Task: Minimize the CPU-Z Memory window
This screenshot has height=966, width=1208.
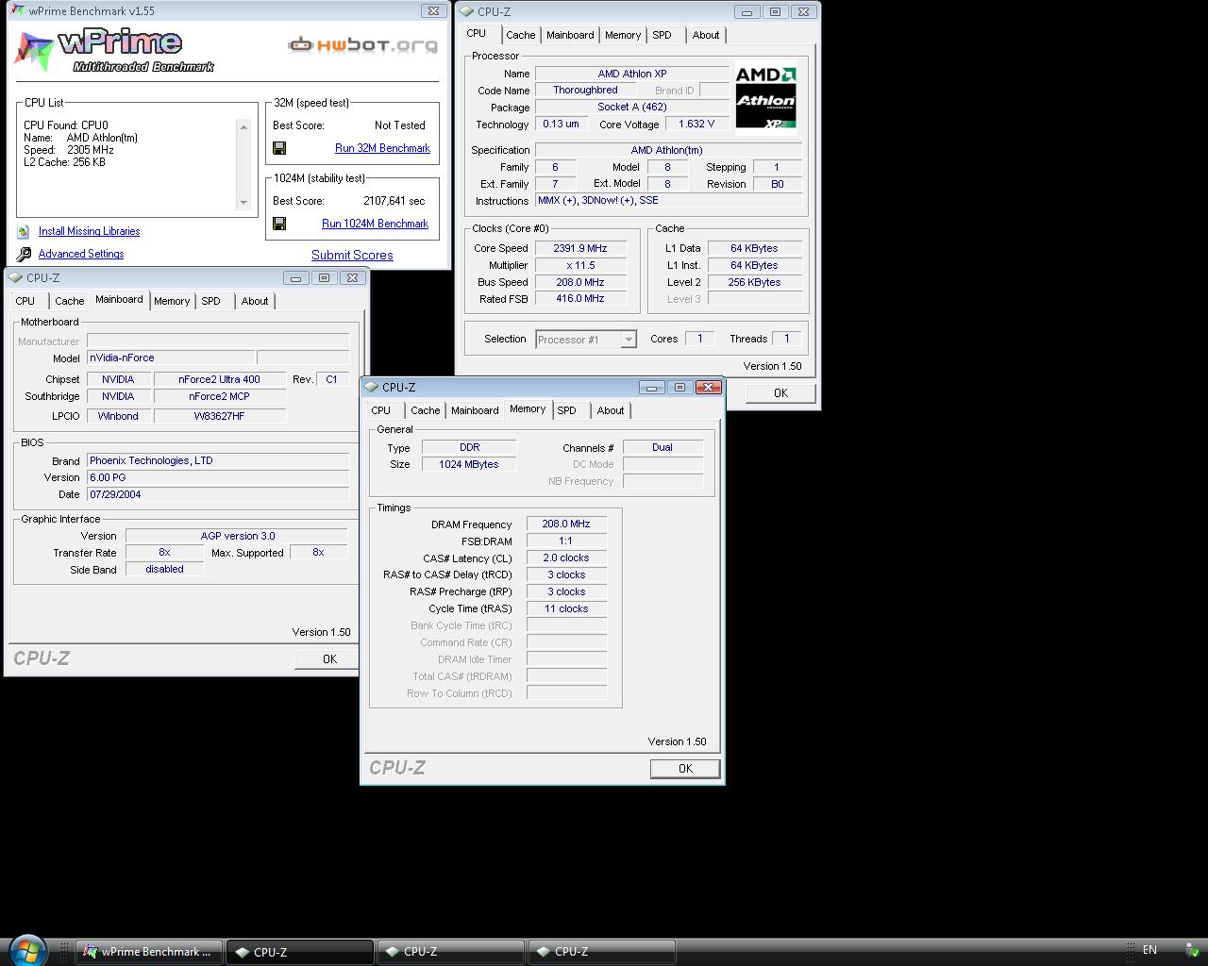Action: (651, 387)
